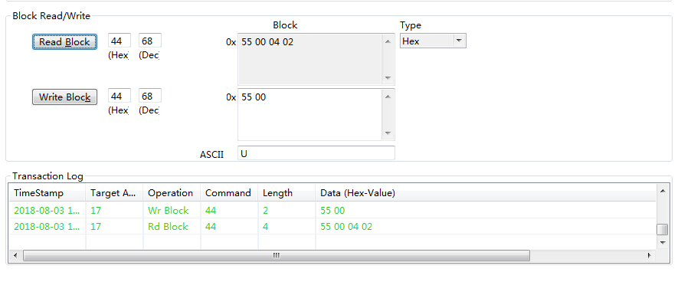Click the transaction log scroll-down arrow
The width and height of the screenshot is (681, 282).
tap(663, 243)
